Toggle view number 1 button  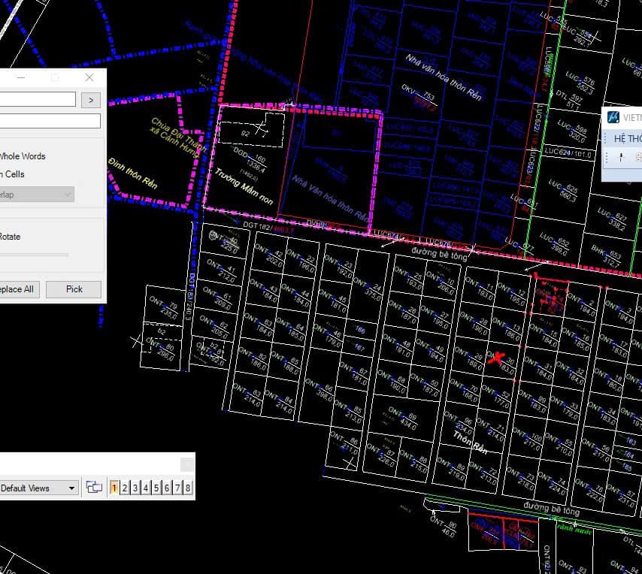coord(114,488)
